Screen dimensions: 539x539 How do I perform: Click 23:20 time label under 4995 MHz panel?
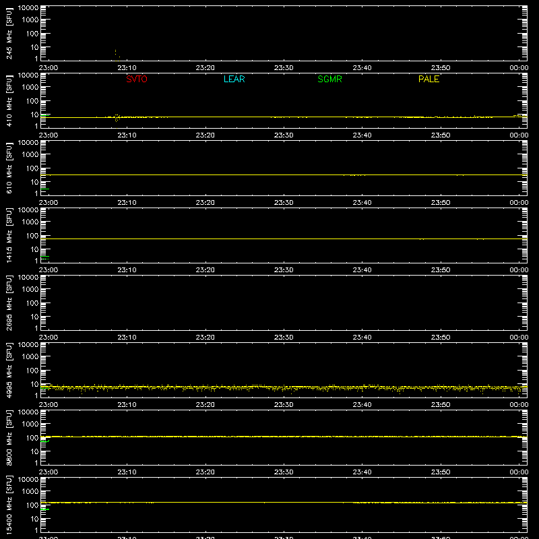205,405
